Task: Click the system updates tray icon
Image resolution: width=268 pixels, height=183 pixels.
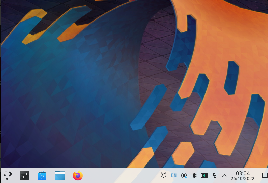Action: (x=184, y=175)
